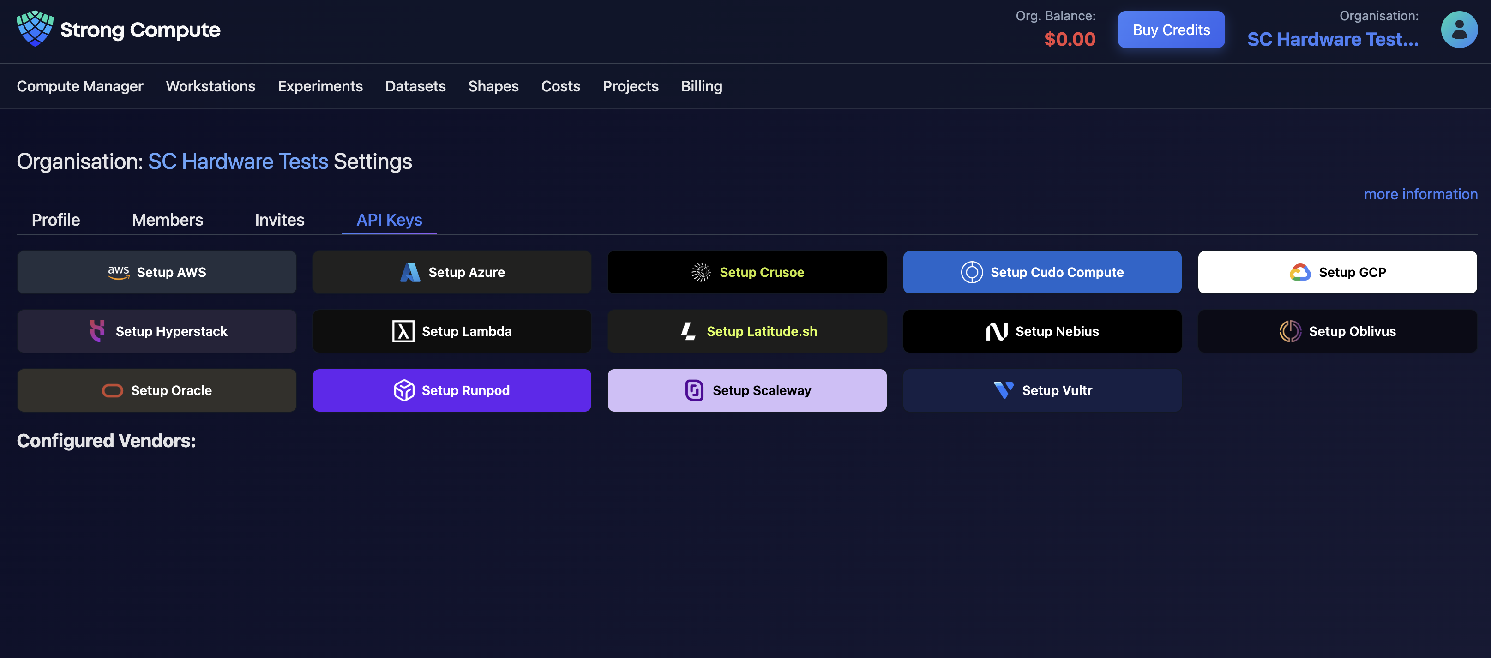This screenshot has height=658, width=1491.
Task: Open the SC Hardware Test organisation selector
Action: pos(1332,39)
